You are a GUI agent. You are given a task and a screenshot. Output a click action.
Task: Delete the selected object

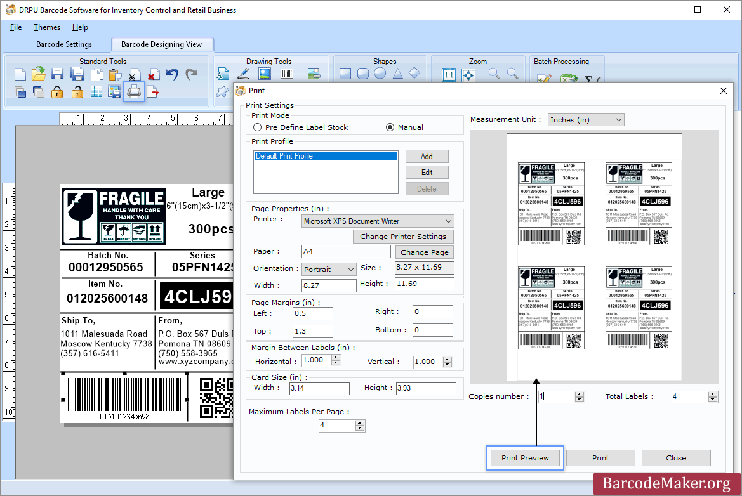[152, 75]
